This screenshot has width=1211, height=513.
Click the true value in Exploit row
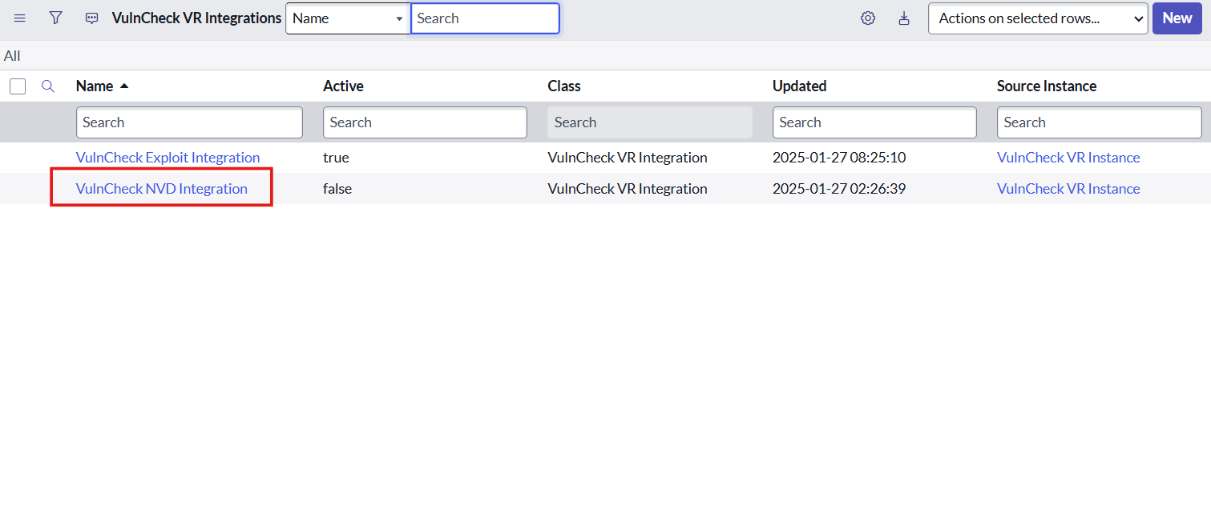pos(336,158)
